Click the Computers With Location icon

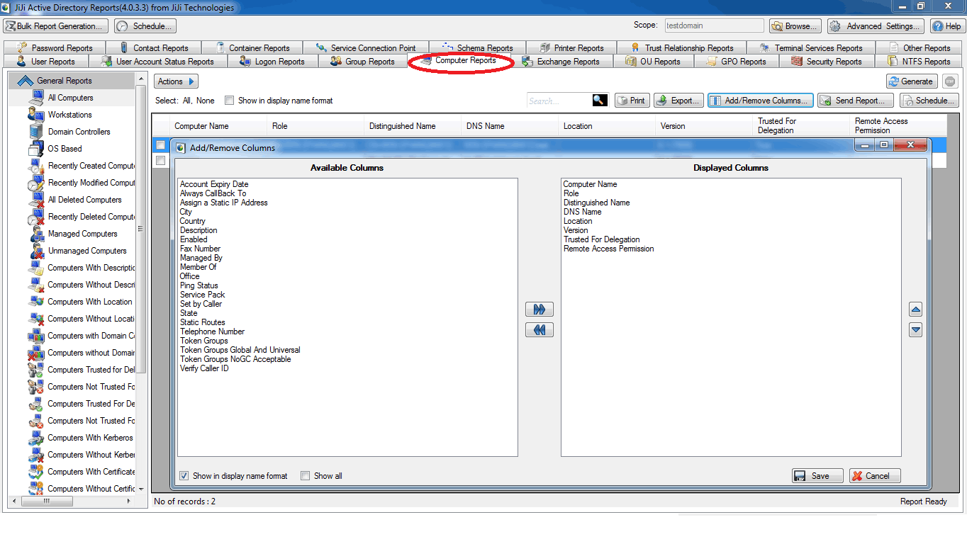click(36, 302)
